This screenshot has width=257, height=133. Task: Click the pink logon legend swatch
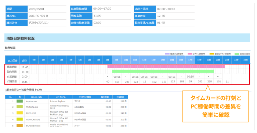click(190, 53)
